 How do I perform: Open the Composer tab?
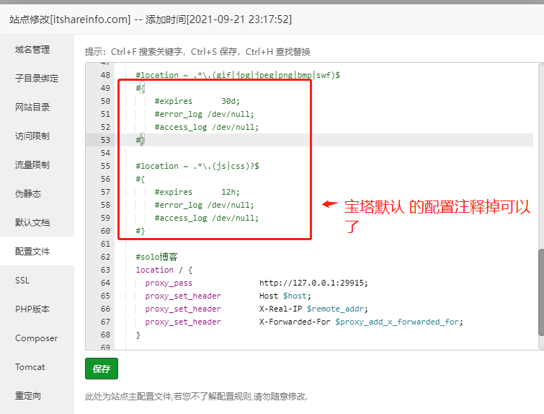(x=35, y=338)
